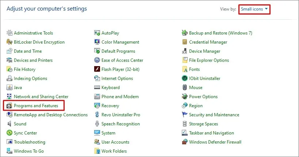Screen dimensions: 299x157
Task: Click the Windows Defender Firewall brick icon
Action: pos(185,142)
